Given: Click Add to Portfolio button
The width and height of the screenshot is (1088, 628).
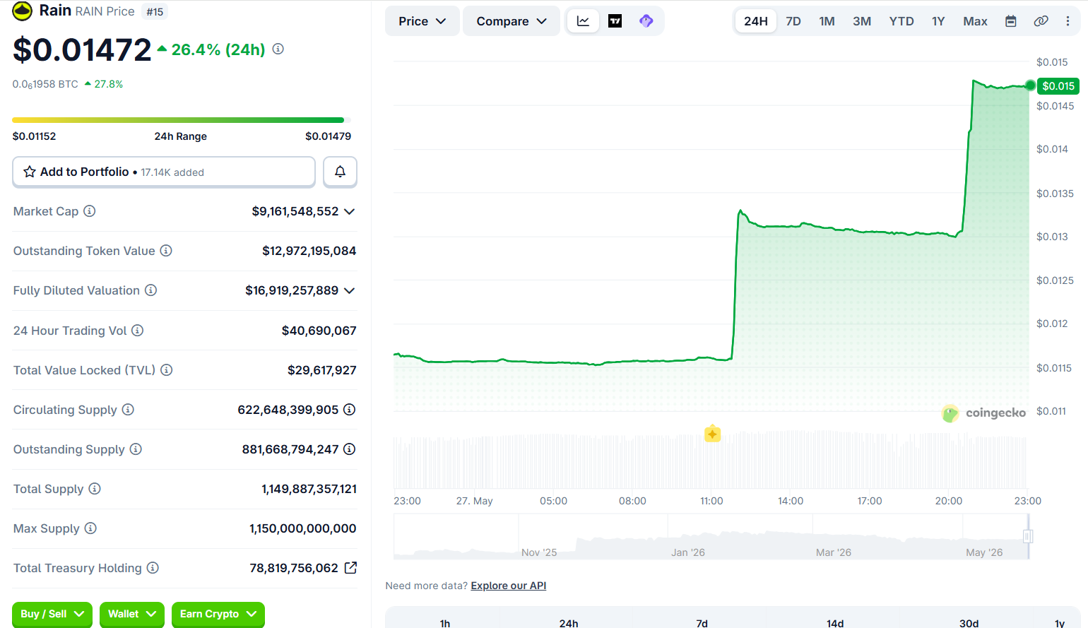Looking at the screenshot, I should [164, 172].
